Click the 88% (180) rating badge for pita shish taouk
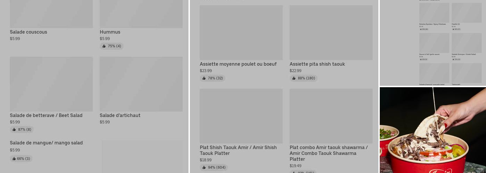 303,78
